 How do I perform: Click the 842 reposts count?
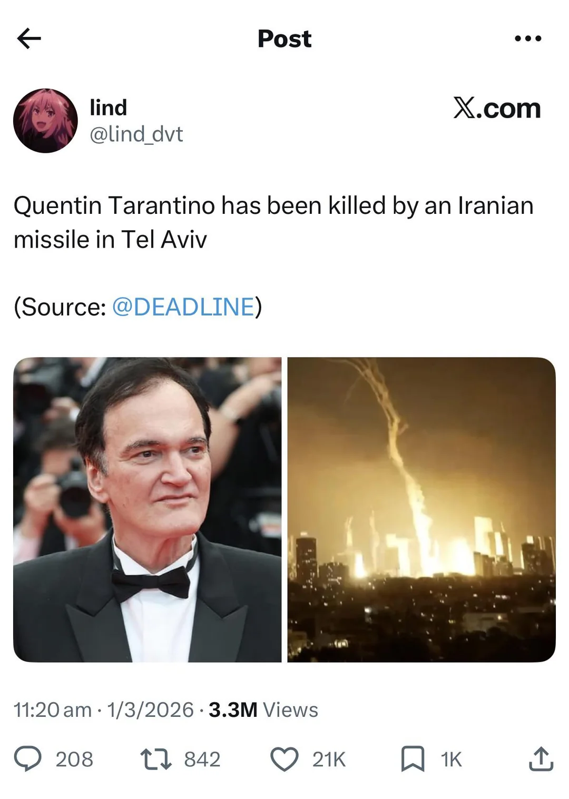[x=202, y=759]
